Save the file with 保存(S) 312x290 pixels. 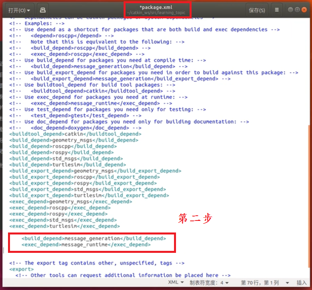pos(257,10)
